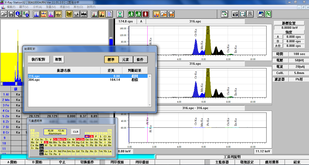Open the 顯示(V) menu

tap(24, 7)
